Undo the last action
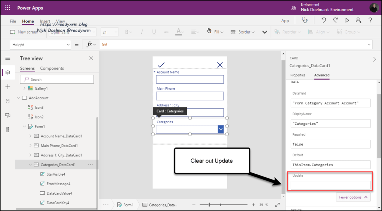The image size is (382, 211). (324, 21)
